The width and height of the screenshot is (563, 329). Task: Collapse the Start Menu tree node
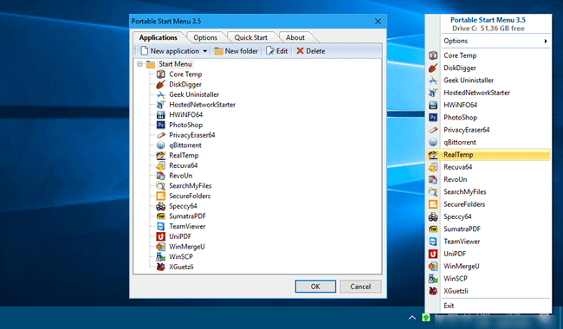click(x=139, y=64)
